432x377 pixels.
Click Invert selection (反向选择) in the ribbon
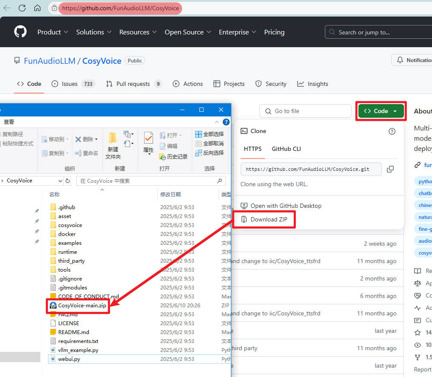pyautogui.click(x=209, y=153)
